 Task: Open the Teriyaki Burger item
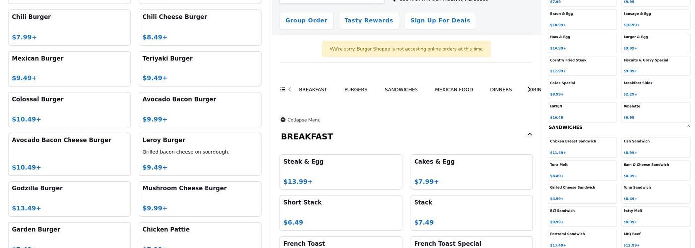tap(200, 68)
